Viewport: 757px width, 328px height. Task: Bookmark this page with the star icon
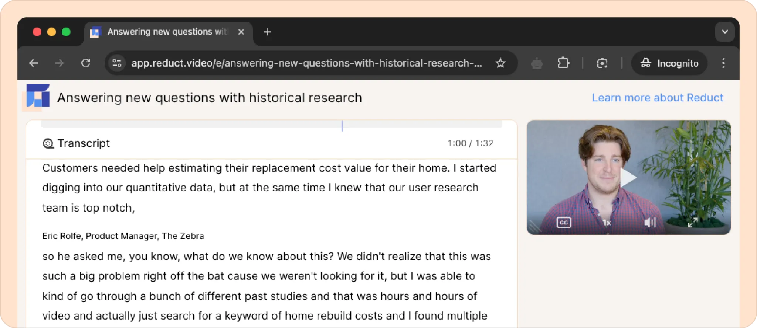point(500,63)
